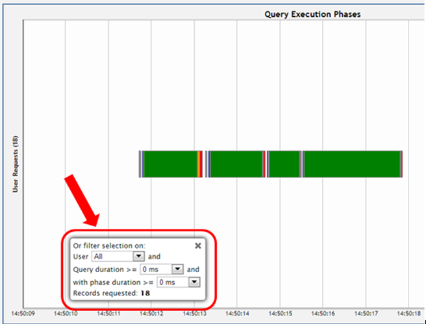Close the filter selection popup

[198, 246]
